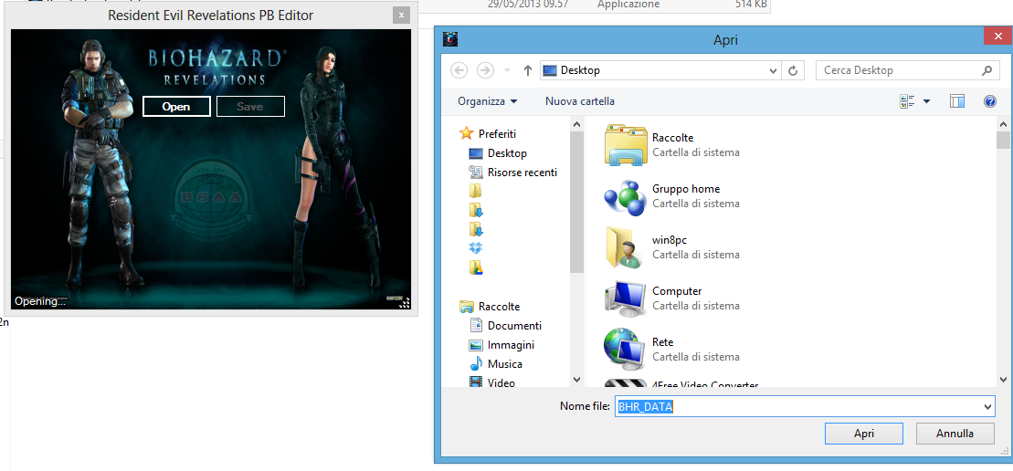Click Nuova cartella in toolbar
The height and width of the screenshot is (471, 1013).
coord(579,101)
